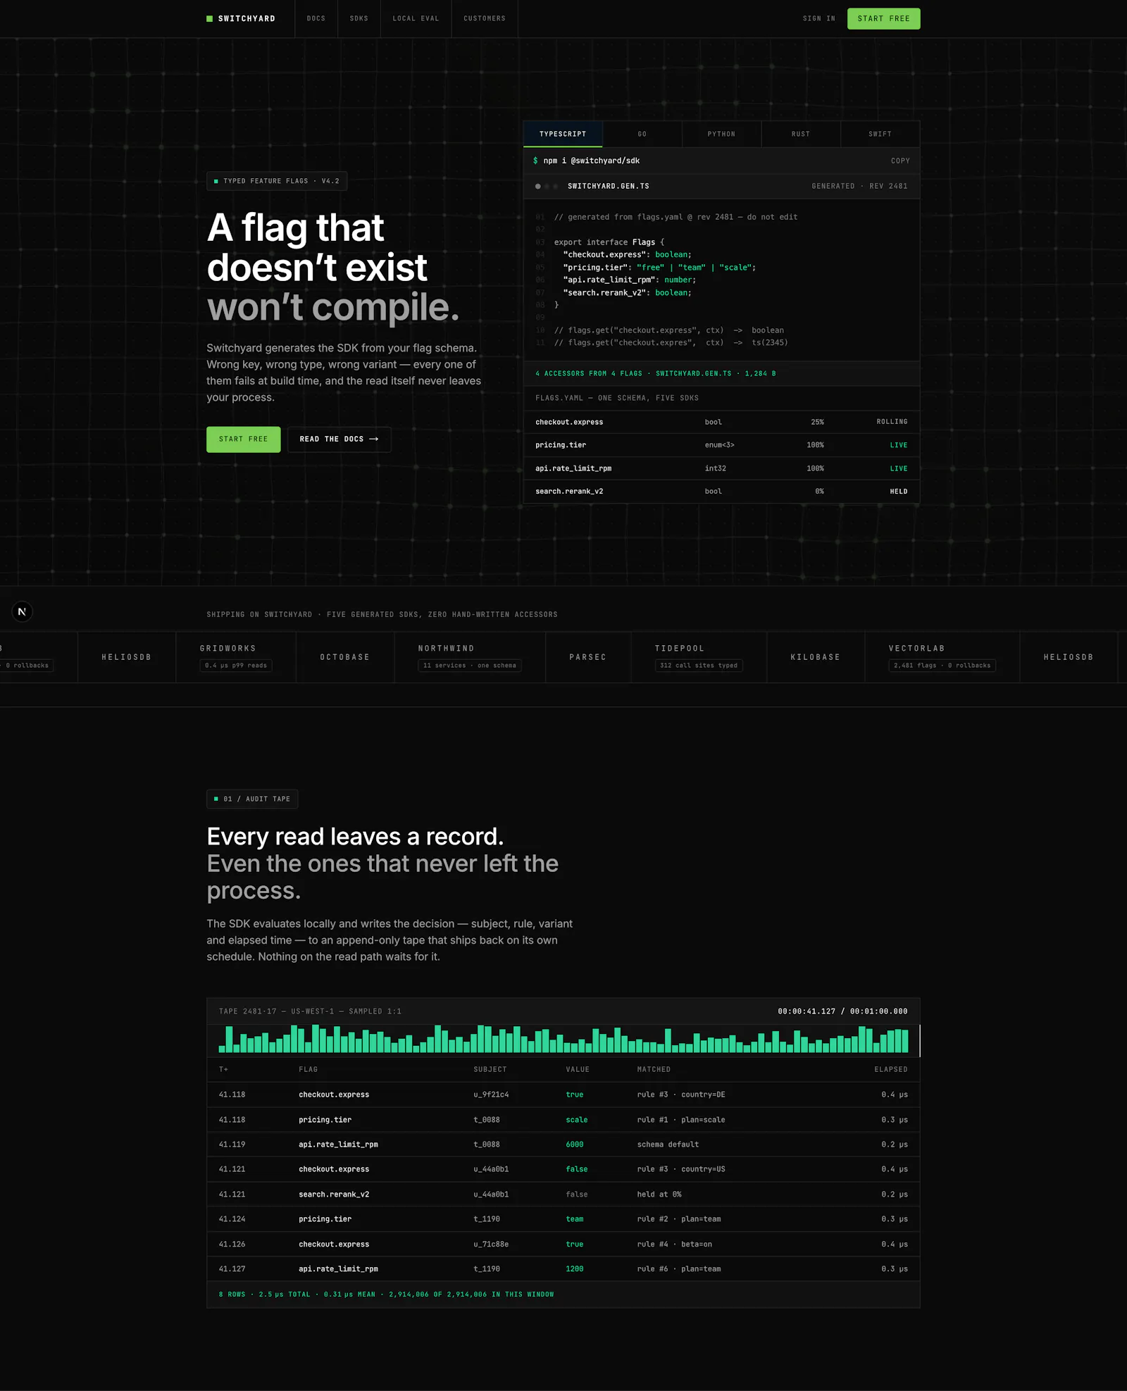
Task: Select the TypeScript code tab
Action: click(563, 134)
